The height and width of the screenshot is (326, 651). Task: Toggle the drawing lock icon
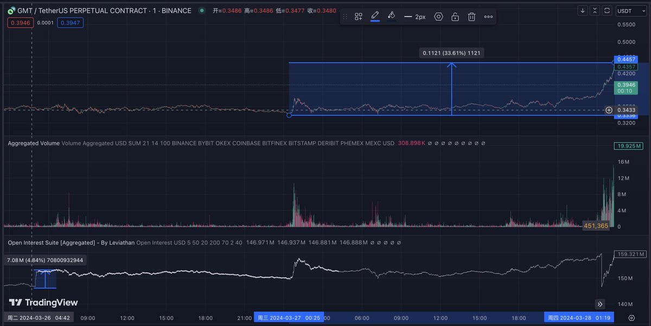coord(455,17)
